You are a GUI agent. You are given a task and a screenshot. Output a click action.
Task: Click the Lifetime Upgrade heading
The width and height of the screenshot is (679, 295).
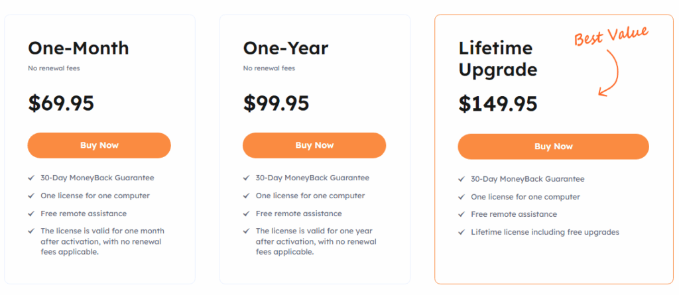(x=497, y=58)
